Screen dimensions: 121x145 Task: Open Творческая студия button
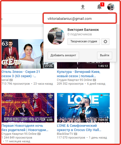pos(84,42)
